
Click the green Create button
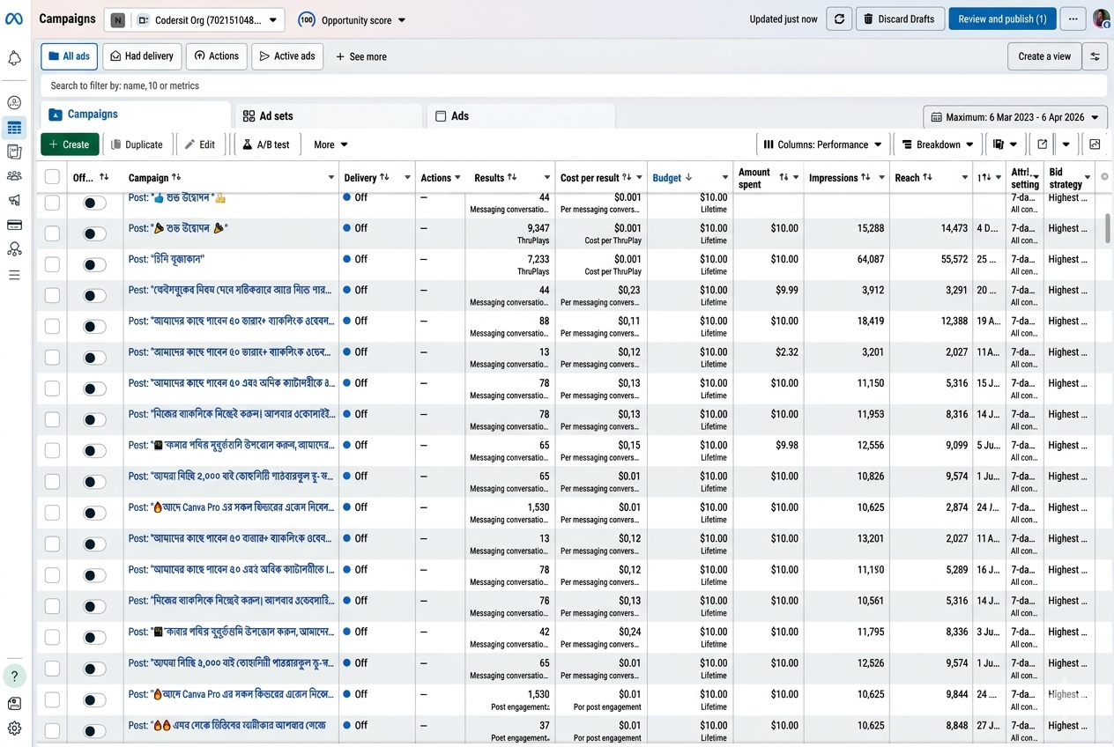[70, 144]
